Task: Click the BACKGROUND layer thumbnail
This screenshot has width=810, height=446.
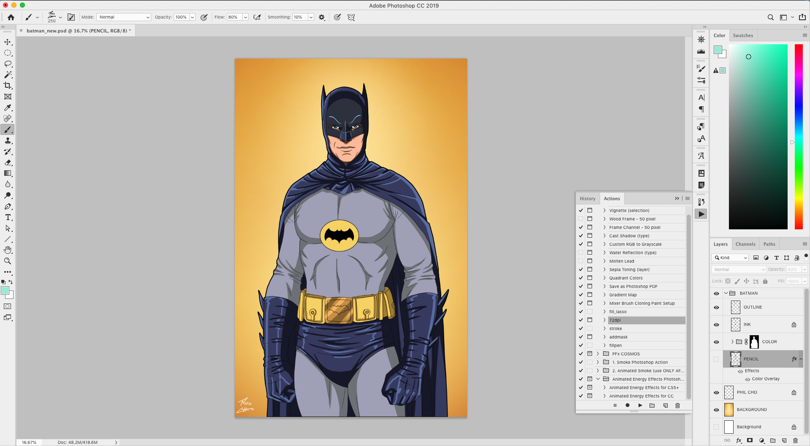Action: pos(729,409)
